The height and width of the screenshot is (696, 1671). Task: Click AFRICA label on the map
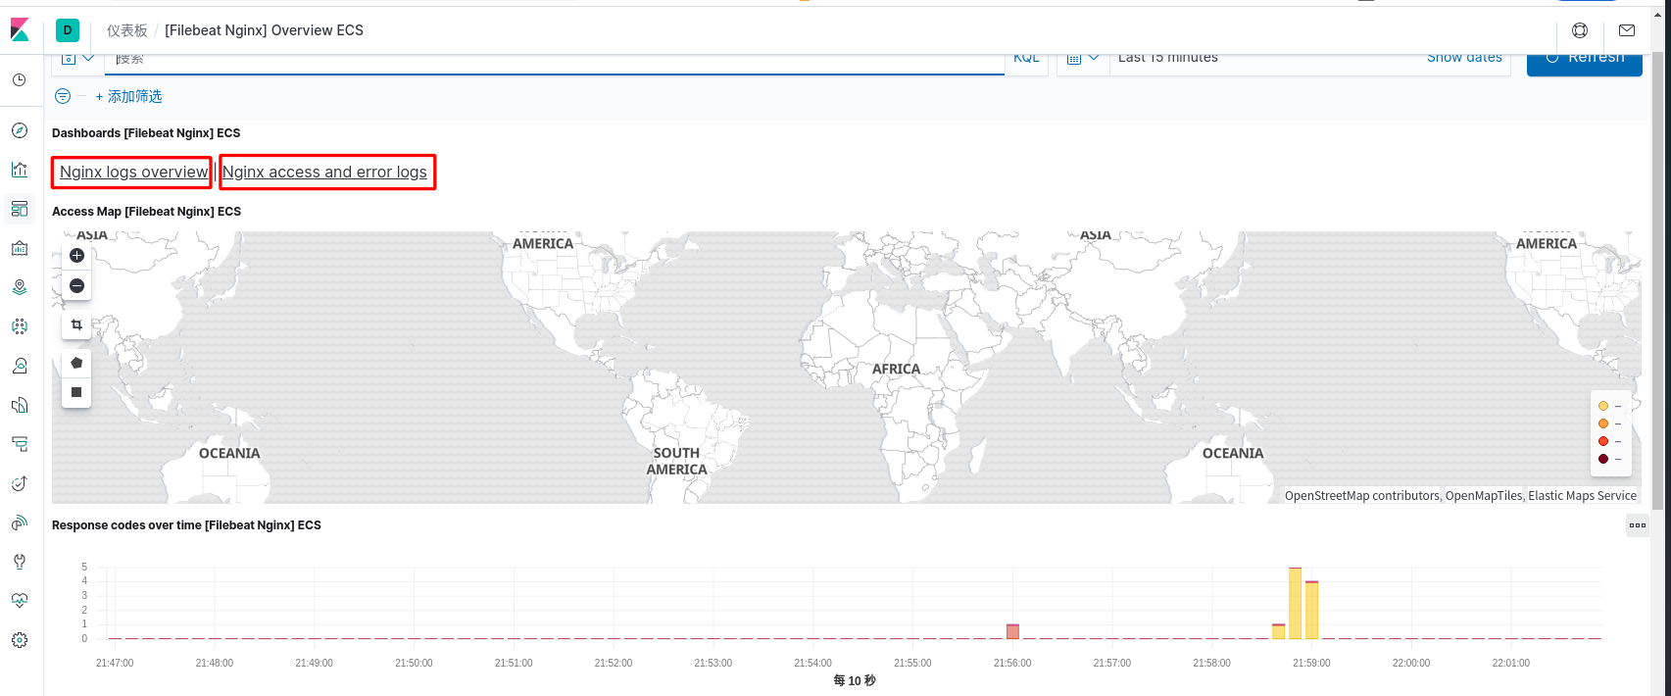tap(896, 370)
